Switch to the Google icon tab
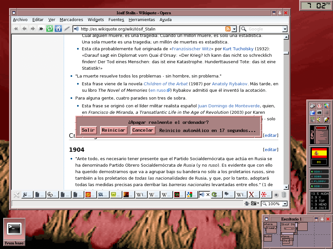Image resolution: width=333 pixels, height=249 pixels. [x=191, y=195]
